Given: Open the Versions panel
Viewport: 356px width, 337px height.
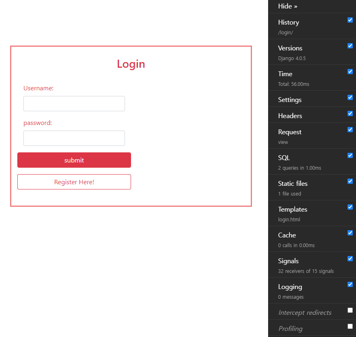Looking at the screenshot, I should pyautogui.click(x=290, y=48).
